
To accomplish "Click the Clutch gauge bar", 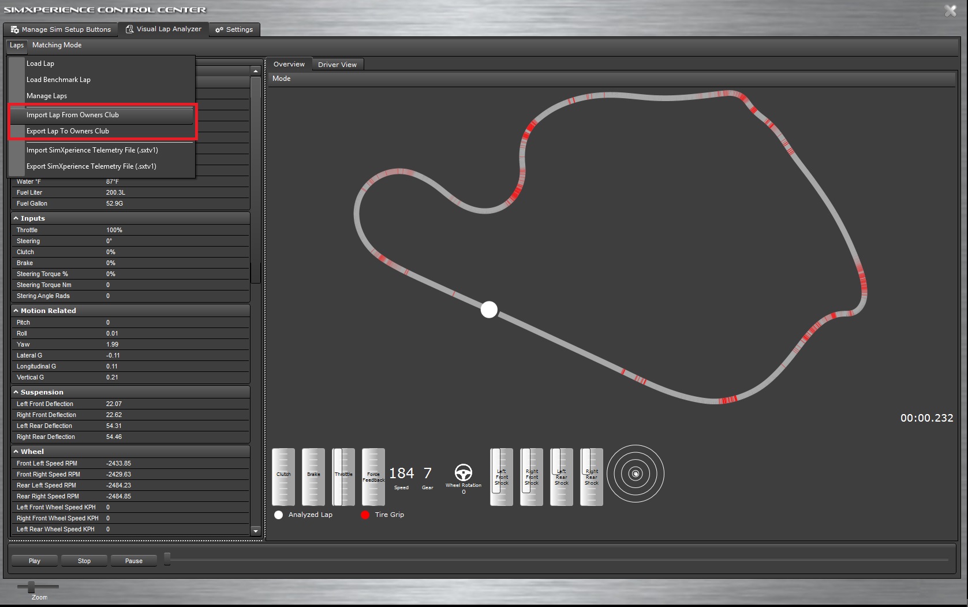I will point(283,477).
